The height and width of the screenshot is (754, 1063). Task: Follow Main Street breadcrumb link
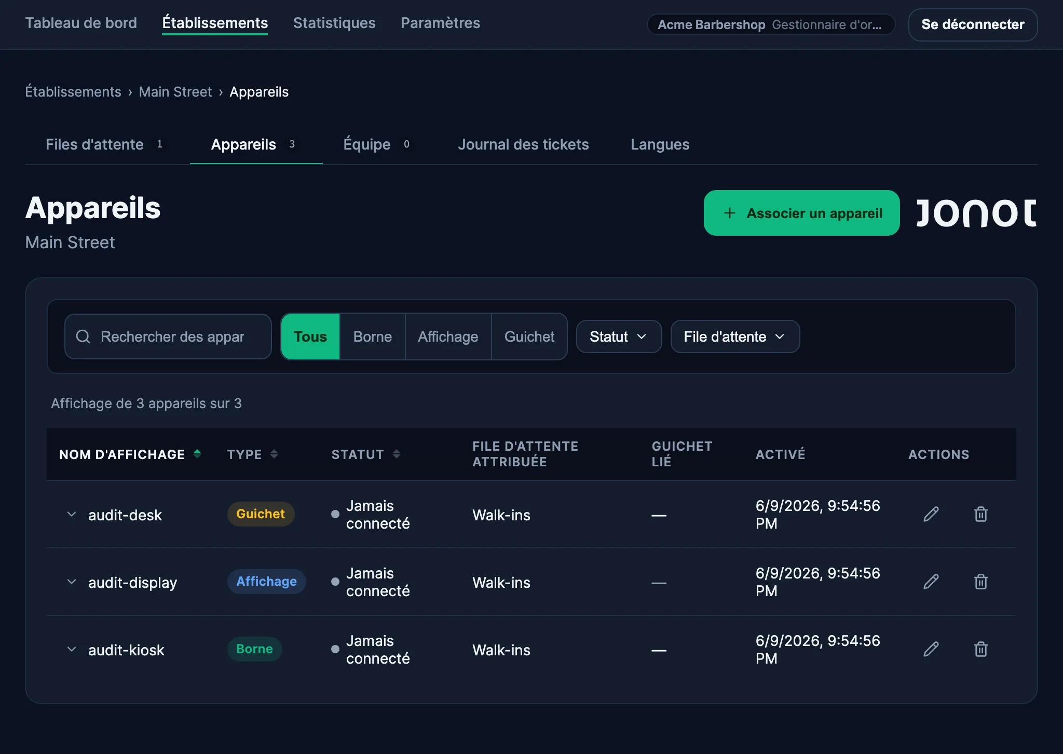pyautogui.click(x=175, y=92)
